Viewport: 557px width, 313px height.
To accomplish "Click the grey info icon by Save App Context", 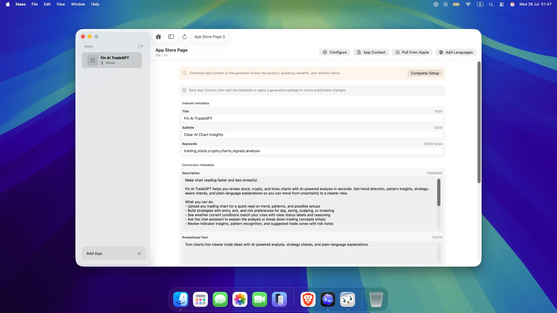I will click(x=184, y=90).
